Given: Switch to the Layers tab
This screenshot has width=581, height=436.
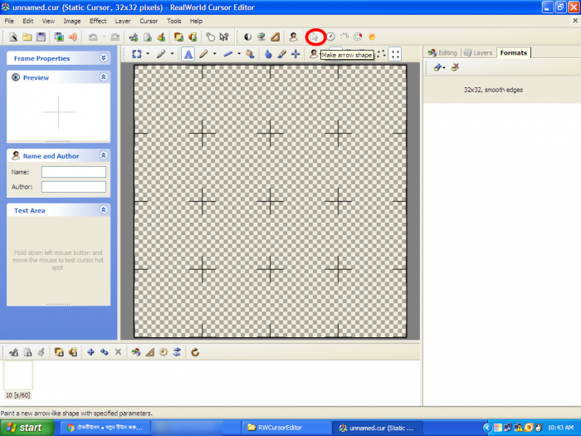Looking at the screenshot, I should point(478,53).
